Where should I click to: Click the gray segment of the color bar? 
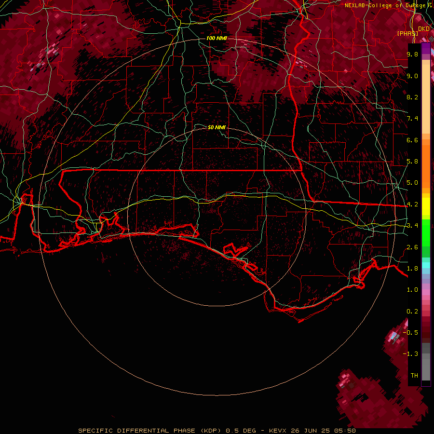coord(426,361)
